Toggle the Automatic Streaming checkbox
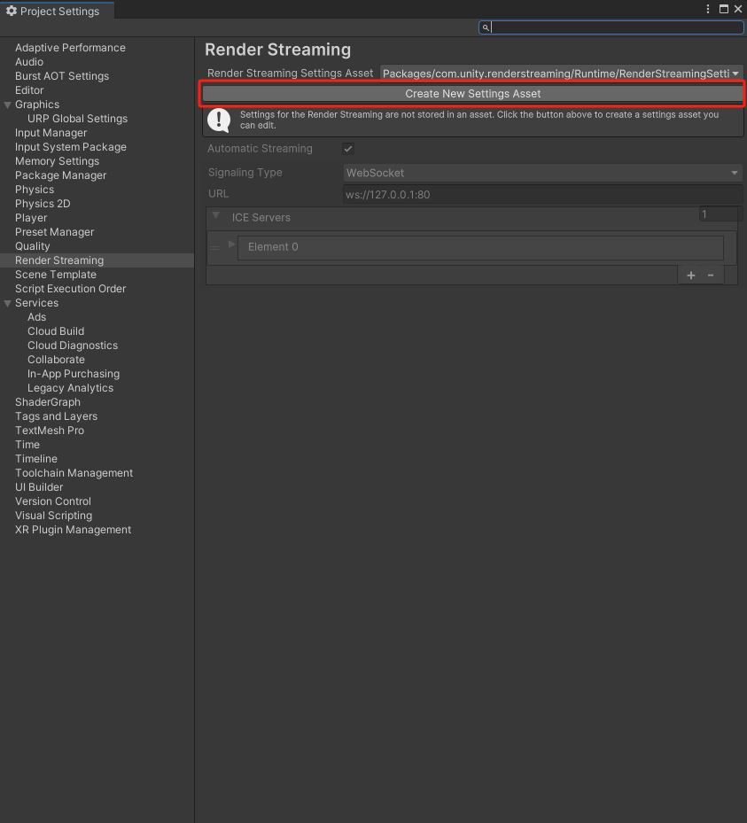Image resolution: width=747 pixels, height=823 pixels. coord(348,149)
